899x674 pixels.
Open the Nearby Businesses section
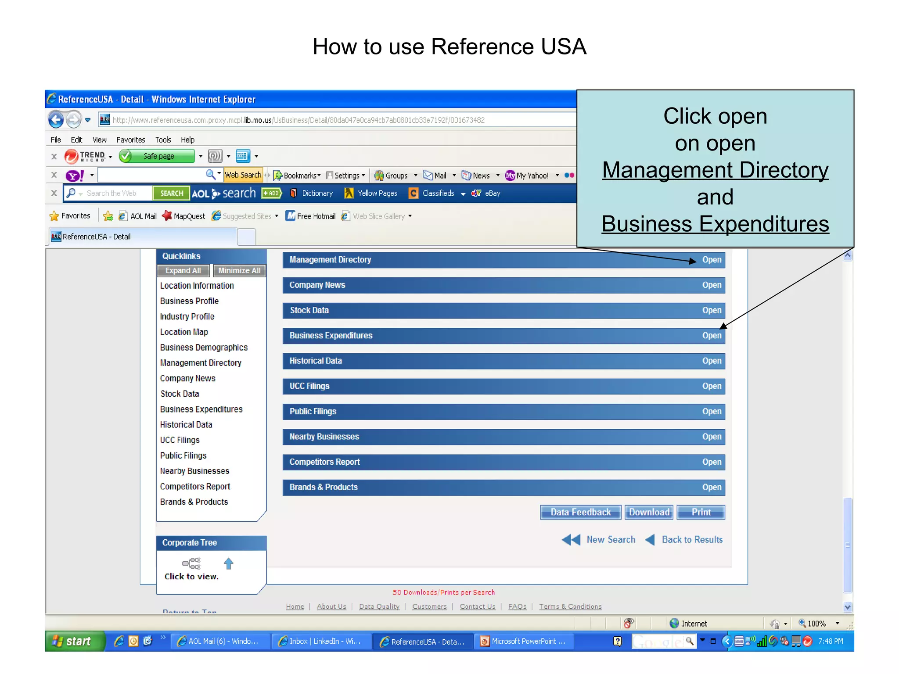pyautogui.click(x=712, y=437)
